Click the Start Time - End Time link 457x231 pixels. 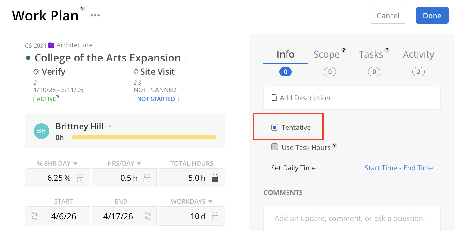[x=399, y=168]
